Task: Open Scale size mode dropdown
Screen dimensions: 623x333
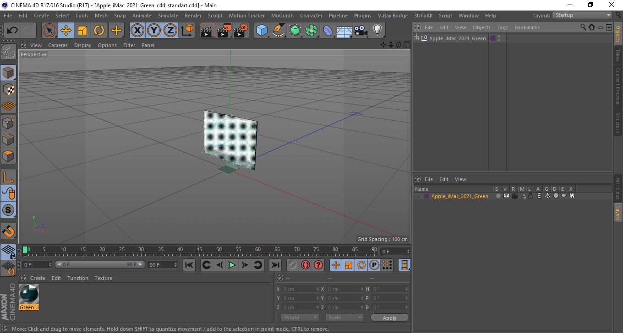Action: tap(344, 317)
